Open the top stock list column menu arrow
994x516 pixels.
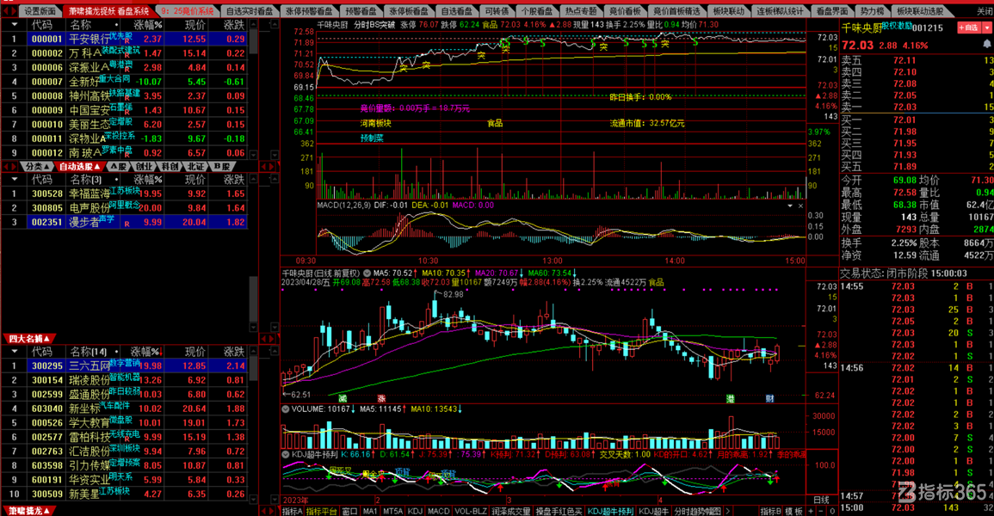pyautogui.click(x=14, y=25)
